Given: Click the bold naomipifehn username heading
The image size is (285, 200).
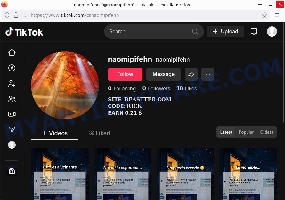Looking at the screenshot, I should [130, 59].
